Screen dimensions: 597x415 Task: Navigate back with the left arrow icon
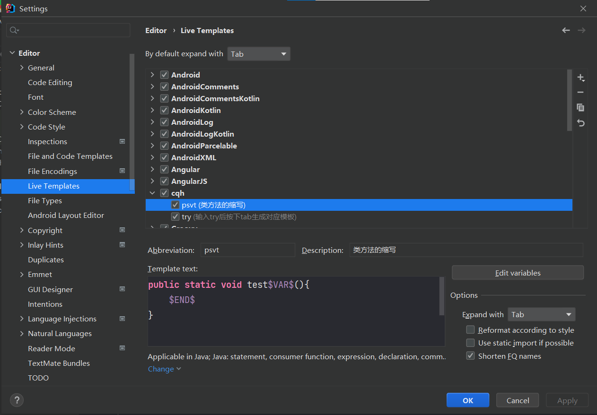566,30
